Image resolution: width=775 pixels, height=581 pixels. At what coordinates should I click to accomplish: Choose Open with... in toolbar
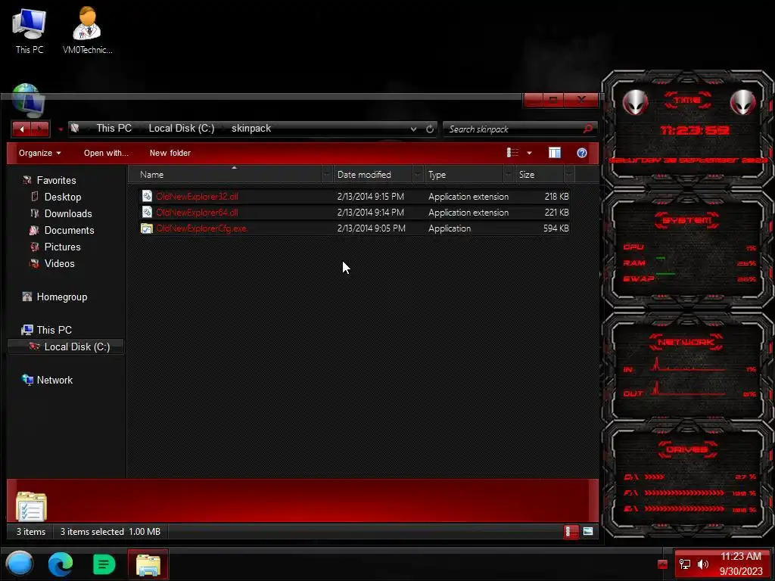point(106,153)
